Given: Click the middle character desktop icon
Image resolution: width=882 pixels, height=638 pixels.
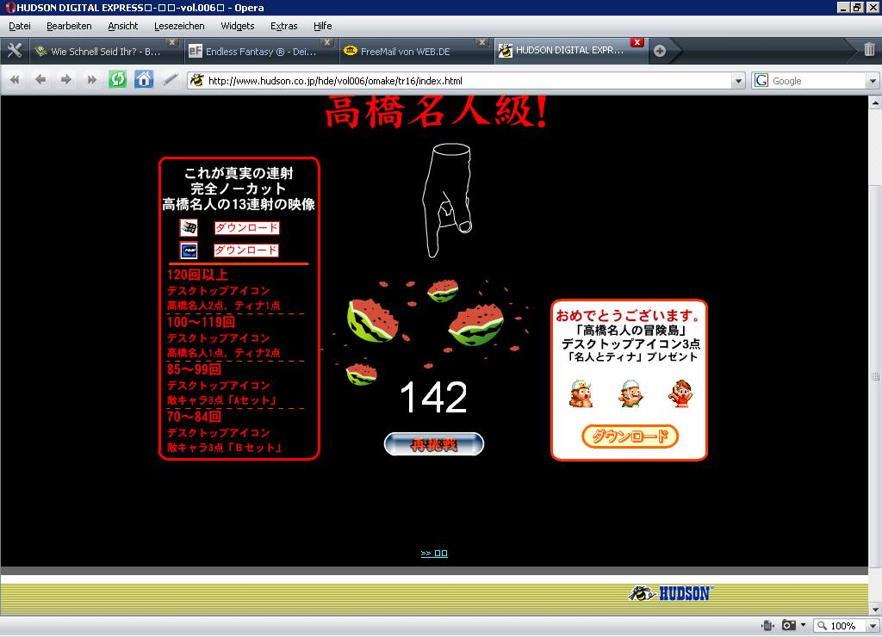Looking at the screenshot, I should click(x=630, y=393).
